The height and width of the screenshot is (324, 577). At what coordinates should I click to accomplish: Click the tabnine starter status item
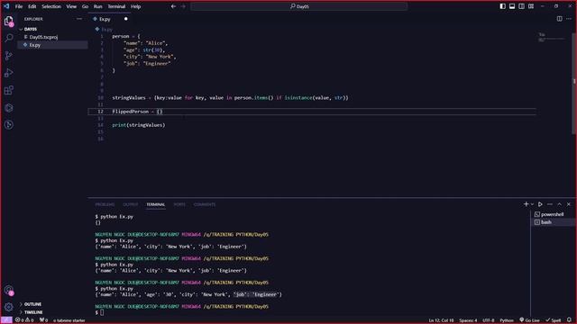pos(69,320)
